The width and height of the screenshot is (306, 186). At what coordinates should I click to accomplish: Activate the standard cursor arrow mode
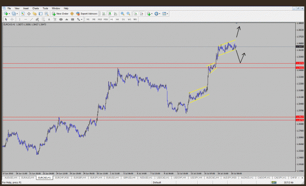(6, 19)
